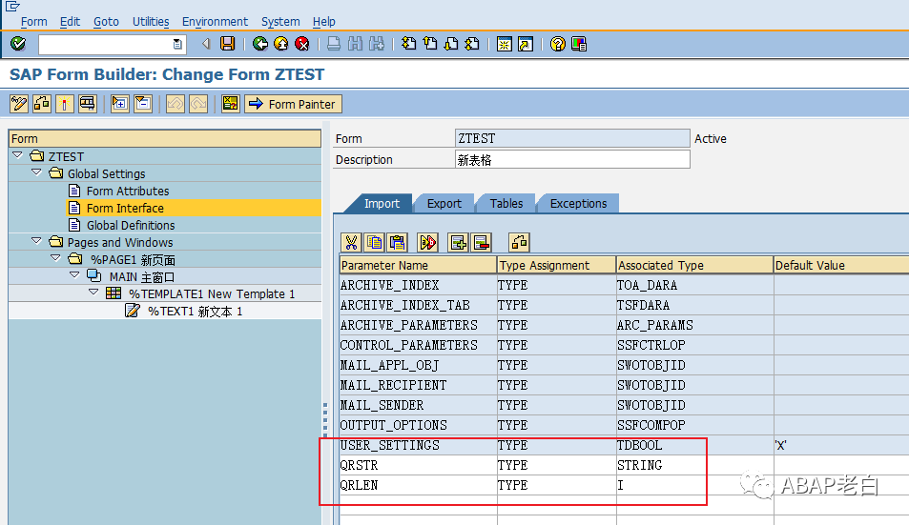909x525 pixels.
Task: Click the Save diskette icon
Action: tap(227, 44)
